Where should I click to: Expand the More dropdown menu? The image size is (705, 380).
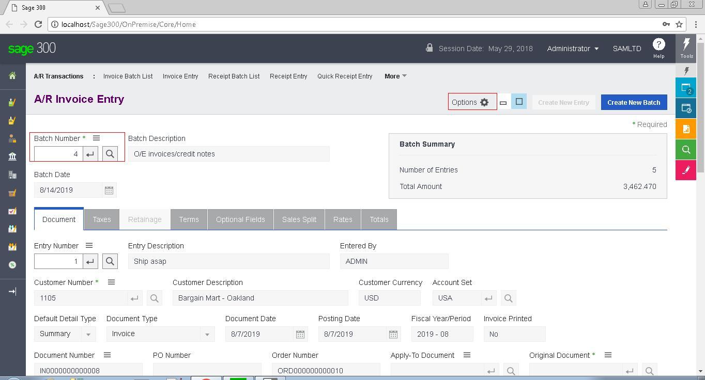click(395, 76)
